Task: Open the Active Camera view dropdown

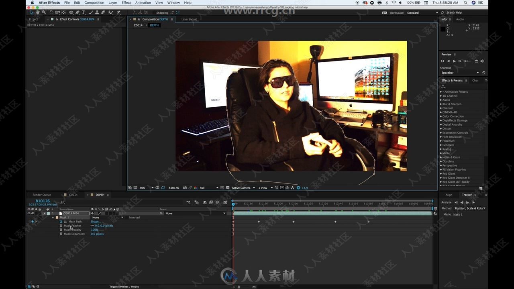Action: [x=243, y=187]
